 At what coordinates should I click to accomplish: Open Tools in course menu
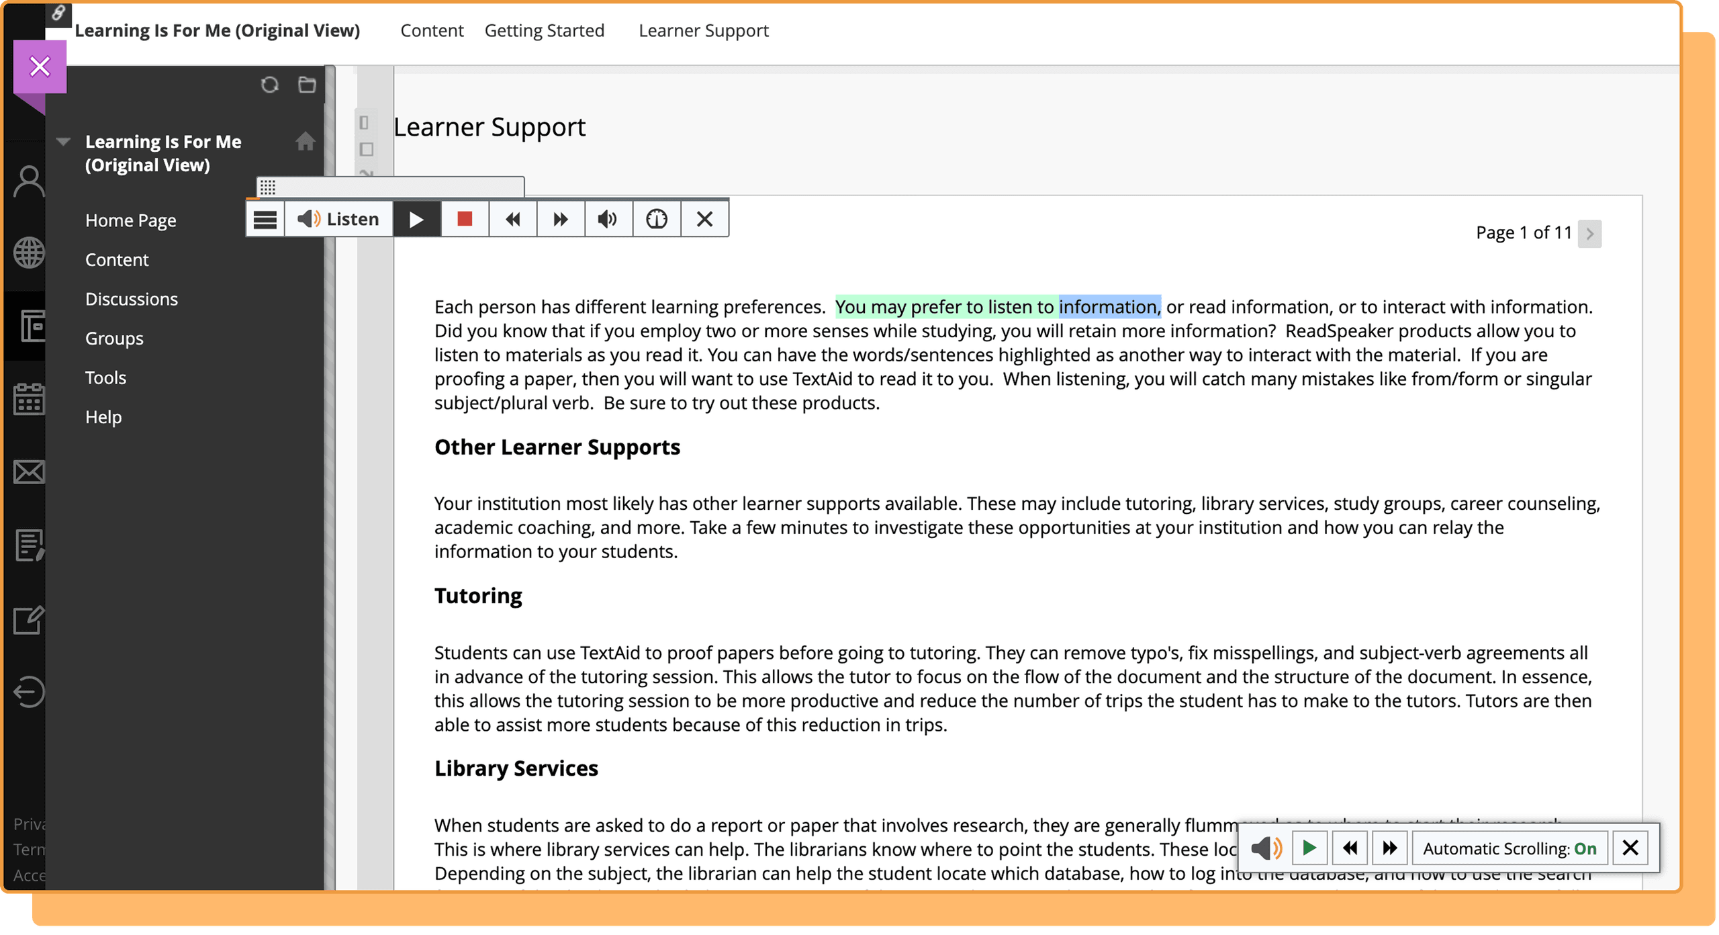pyautogui.click(x=105, y=377)
